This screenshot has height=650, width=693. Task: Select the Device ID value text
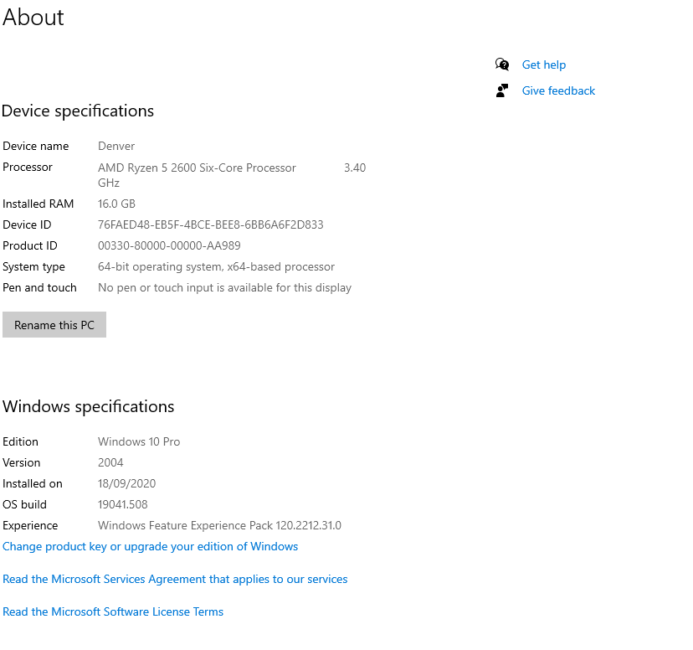[210, 224]
